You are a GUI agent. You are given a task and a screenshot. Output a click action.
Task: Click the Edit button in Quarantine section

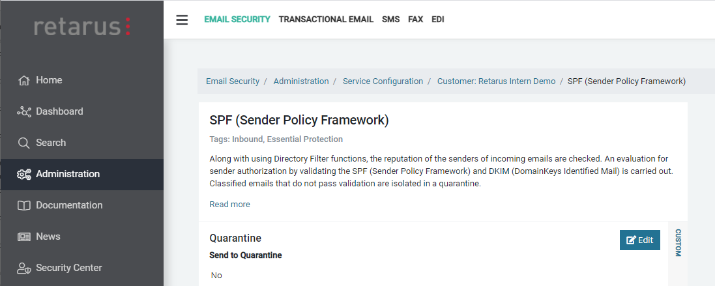click(639, 240)
